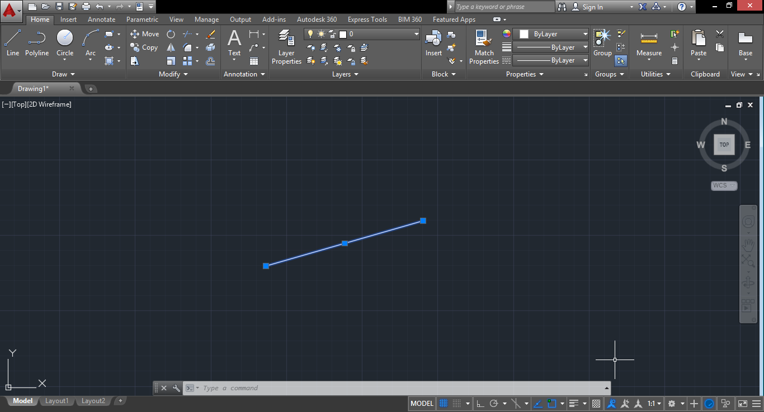Expand the Draw panel options
The image size is (764, 412).
coord(63,74)
